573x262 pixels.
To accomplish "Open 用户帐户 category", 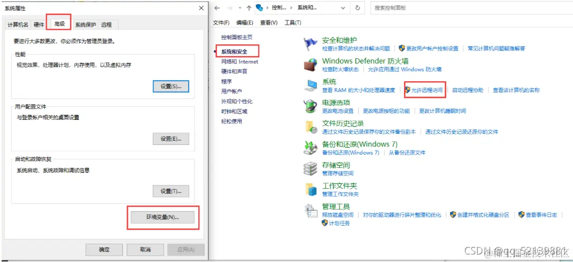I will tap(231, 91).
